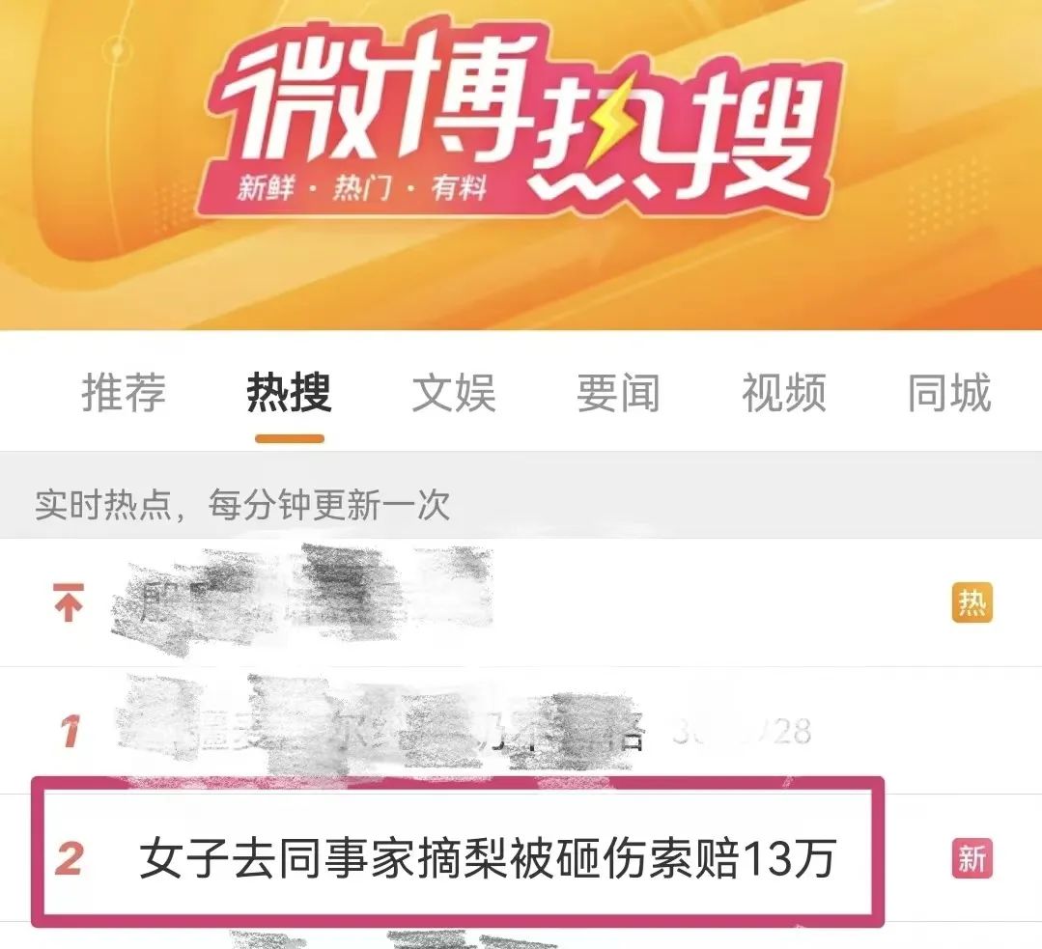The width and height of the screenshot is (1042, 949).
Task: Click 实时热点，每分钟更新一次 notice text
Action: pyautogui.click(x=242, y=505)
